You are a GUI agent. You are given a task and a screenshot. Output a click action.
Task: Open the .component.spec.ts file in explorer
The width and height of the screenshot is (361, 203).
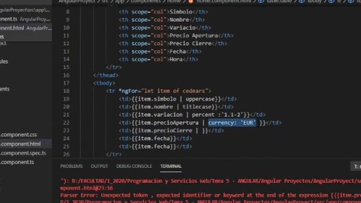coord(23,153)
